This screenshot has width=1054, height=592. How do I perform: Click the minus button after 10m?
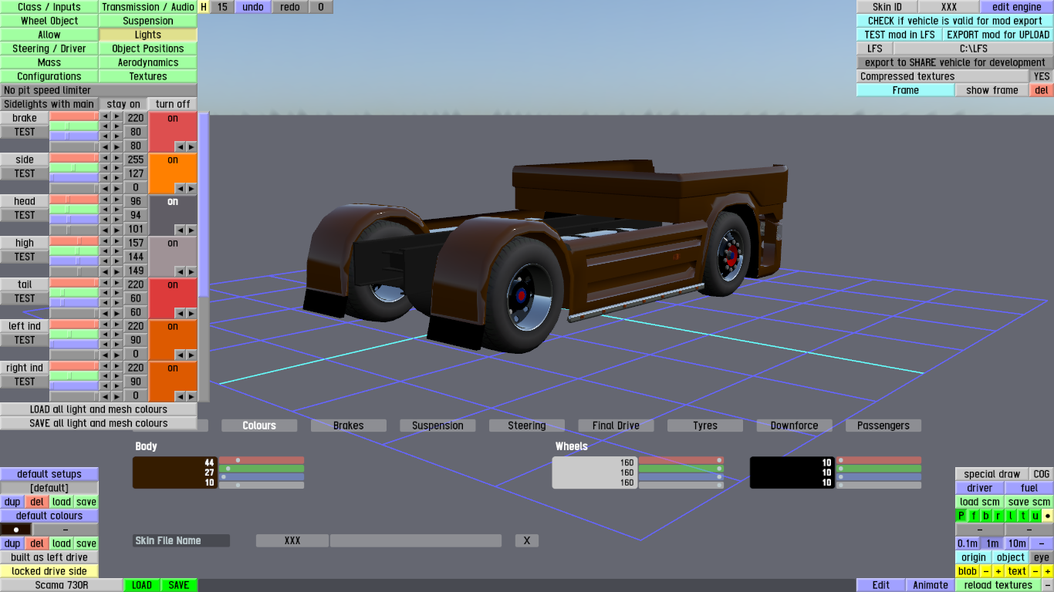(x=1042, y=543)
